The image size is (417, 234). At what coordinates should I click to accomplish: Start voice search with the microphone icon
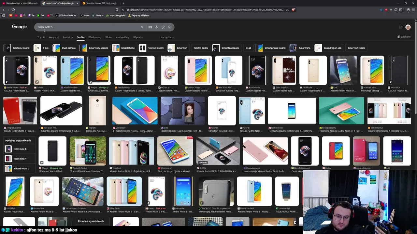click(x=157, y=27)
